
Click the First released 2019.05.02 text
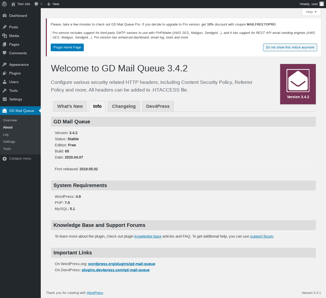[76, 169]
